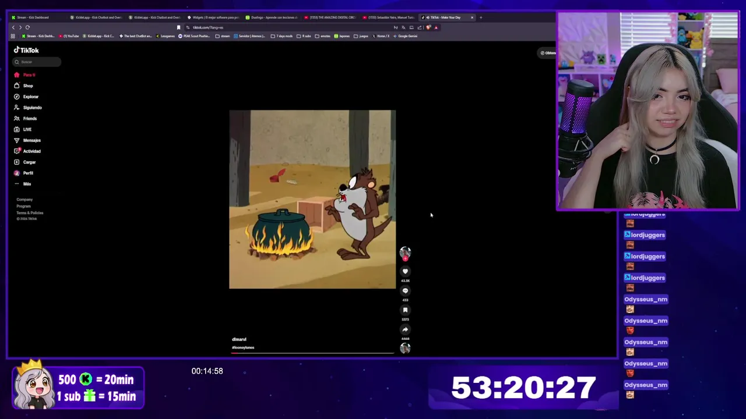Open a new browser tab
The width and height of the screenshot is (746, 419).
click(x=481, y=17)
